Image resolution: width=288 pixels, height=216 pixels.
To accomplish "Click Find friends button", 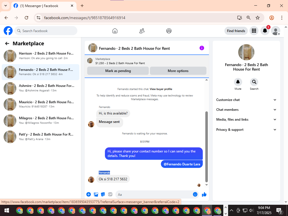I will (x=236, y=31).
